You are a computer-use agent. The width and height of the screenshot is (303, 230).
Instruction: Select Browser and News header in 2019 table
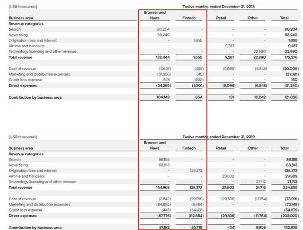[155, 145]
